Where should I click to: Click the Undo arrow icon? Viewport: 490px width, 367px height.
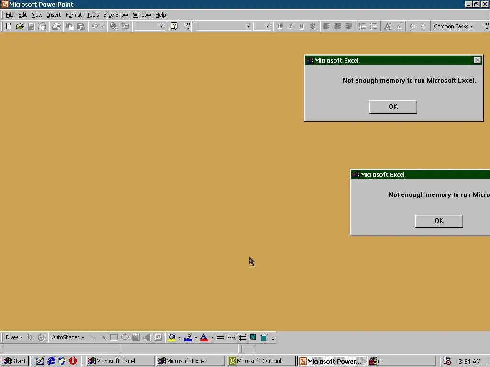pyautogui.click(x=95, y=26)
